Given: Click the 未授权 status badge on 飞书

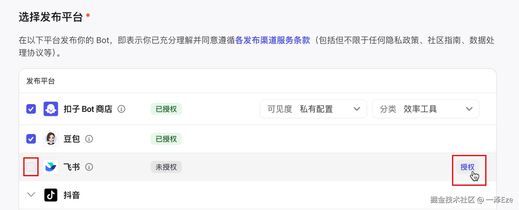Looking at the screenshot, I should (x=166, y=167).
